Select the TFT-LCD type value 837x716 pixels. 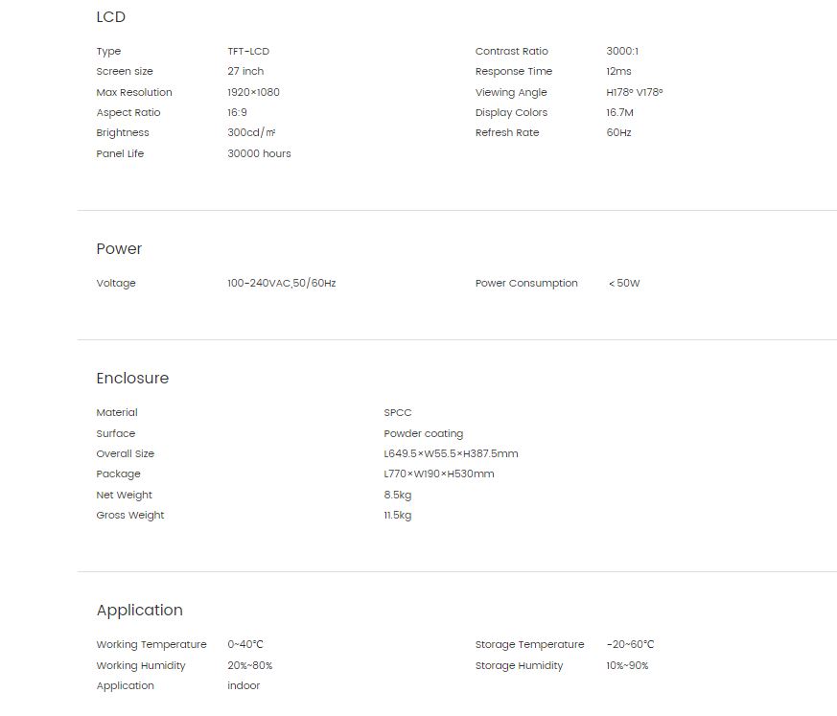[248, 51]
